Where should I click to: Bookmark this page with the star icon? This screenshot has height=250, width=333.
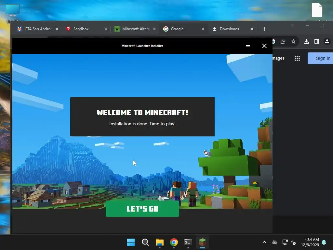(x=293, y=41)
